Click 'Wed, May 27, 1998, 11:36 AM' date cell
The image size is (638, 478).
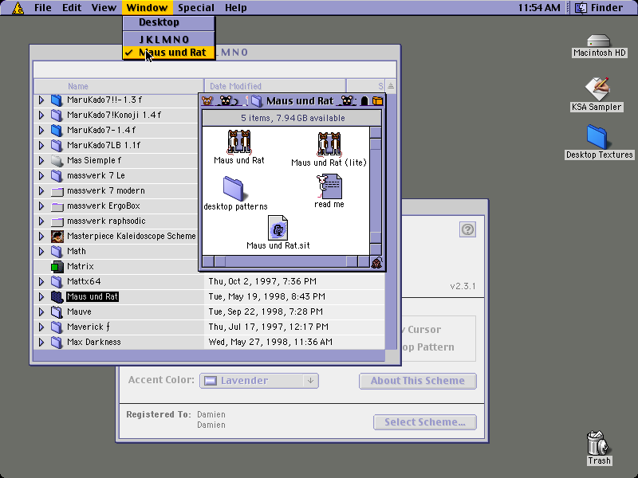click(270, 343)
